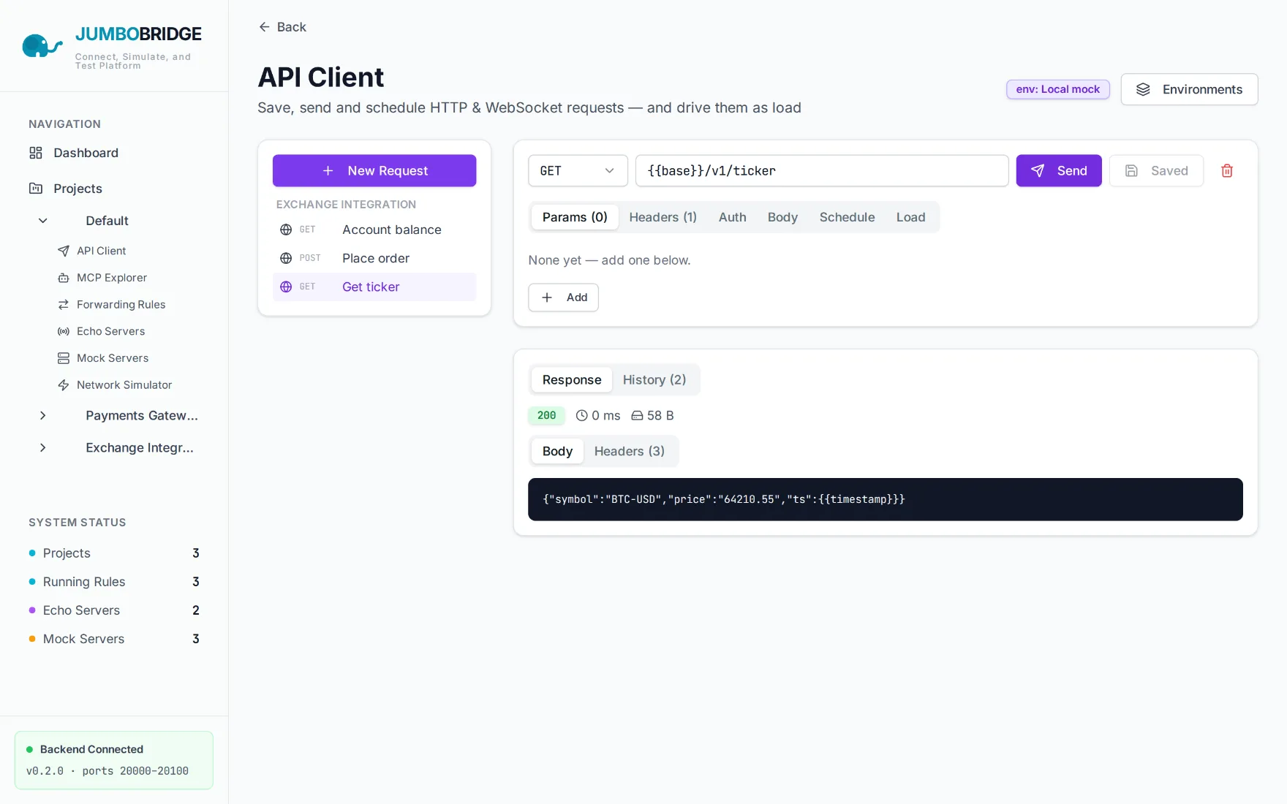This screenshot has width=1287, height=804.
Task: Click the 200 status code badge
Action: (x=546, y=416)
